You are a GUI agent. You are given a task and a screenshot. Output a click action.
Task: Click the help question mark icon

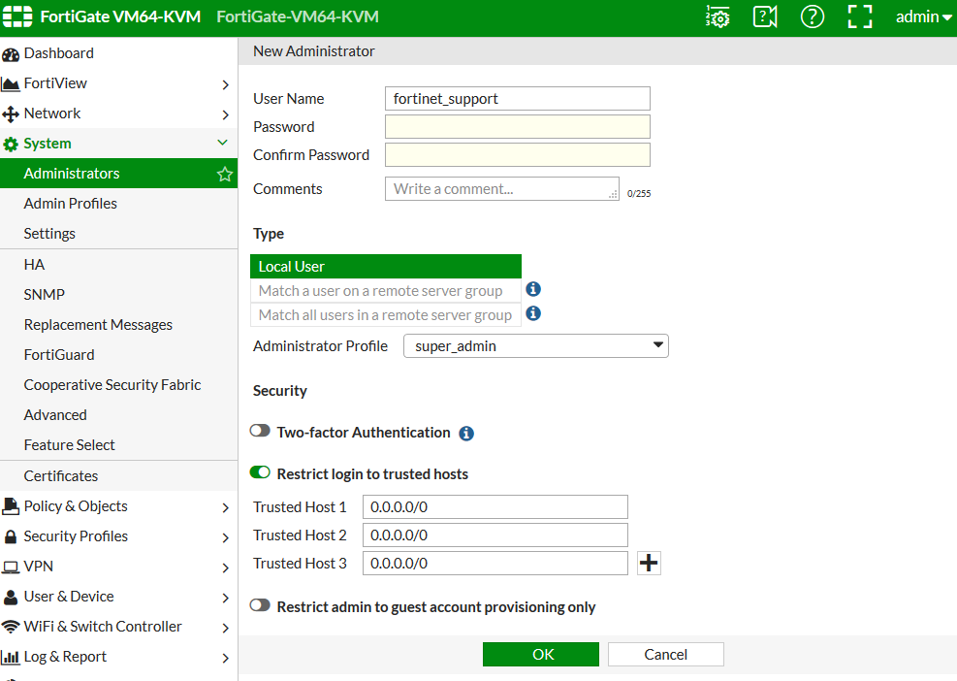812,16
